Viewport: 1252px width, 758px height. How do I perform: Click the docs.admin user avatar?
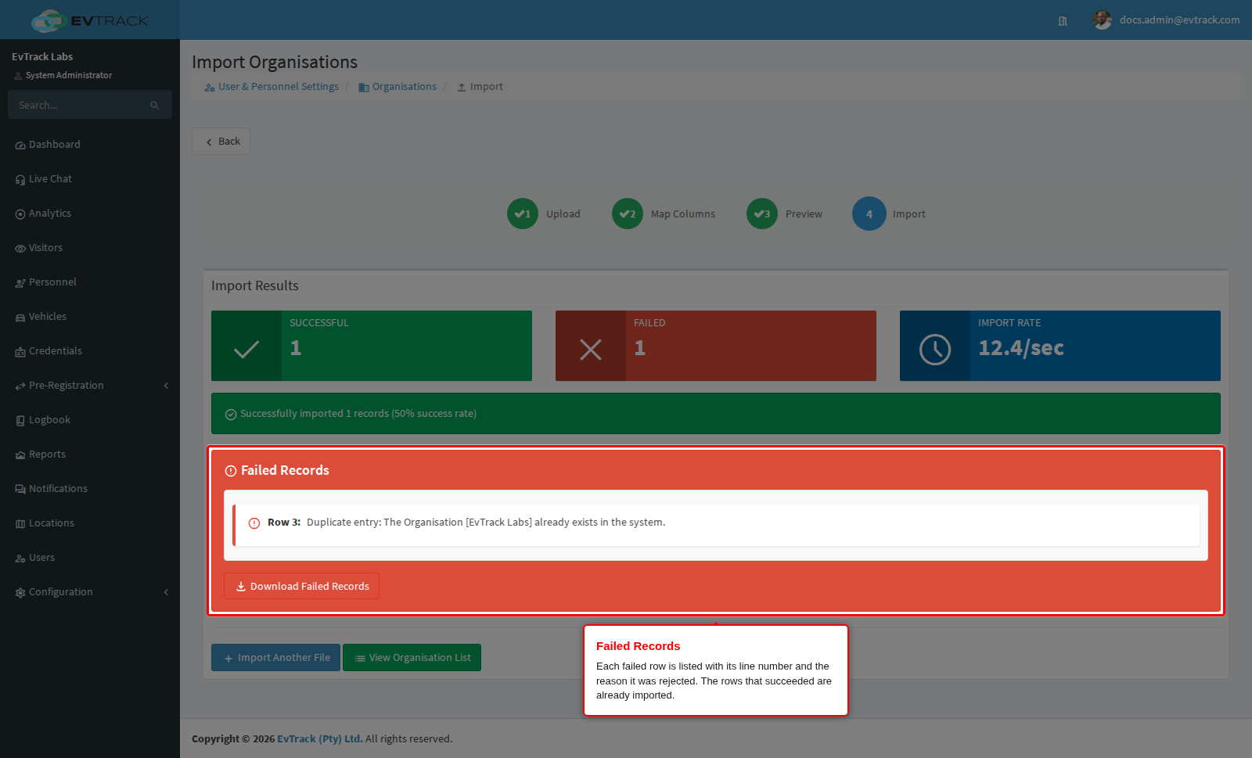coord(1103,20)
